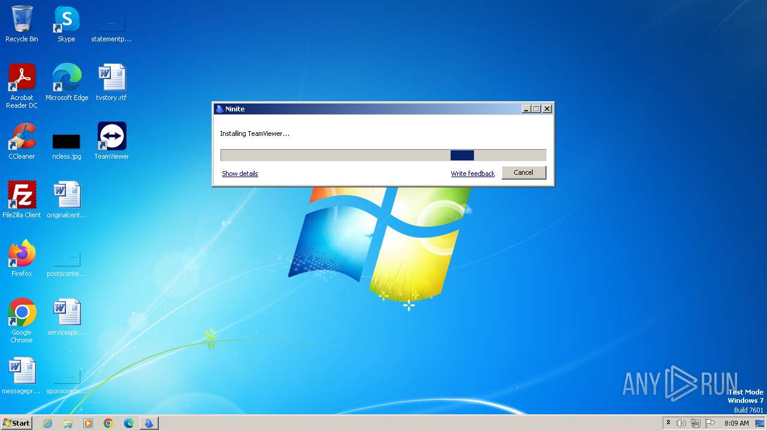Launch the TeamViewer desktop shortcut
Viewport: 767px width, 431px height.
tap(111, 141)
